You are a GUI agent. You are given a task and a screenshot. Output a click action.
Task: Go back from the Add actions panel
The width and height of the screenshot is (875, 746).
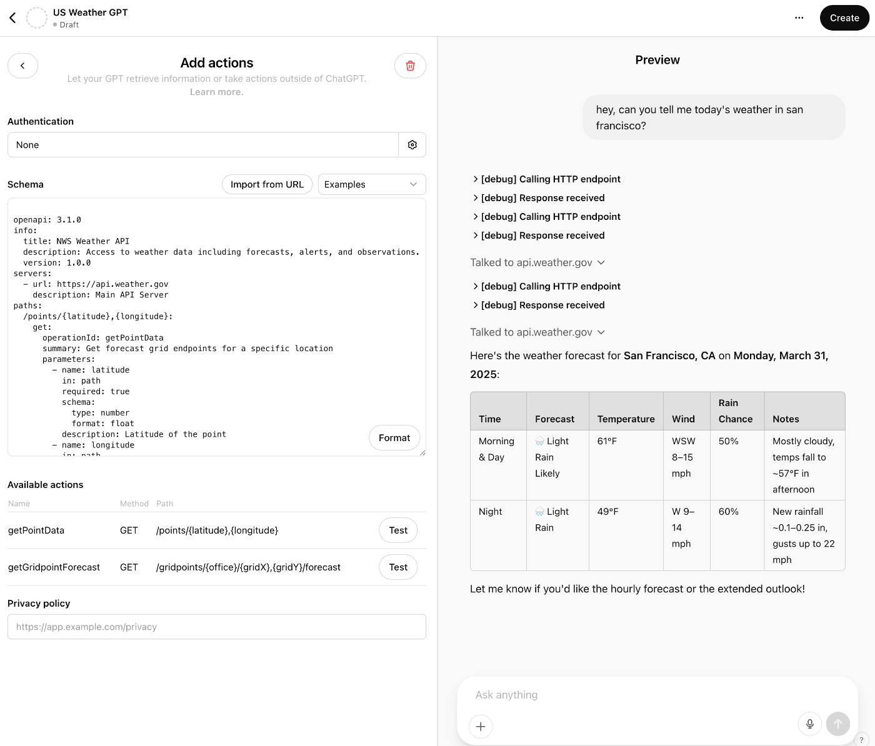22,66
